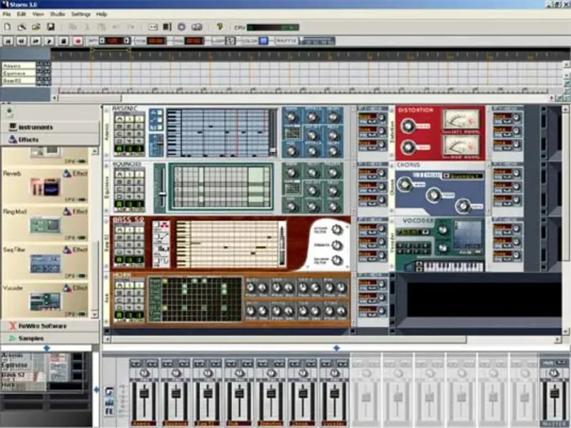Select the Reverb effect thumbnail
This screenshot has height=428, width=571.
pyautogui.click(x=44, y=187)
